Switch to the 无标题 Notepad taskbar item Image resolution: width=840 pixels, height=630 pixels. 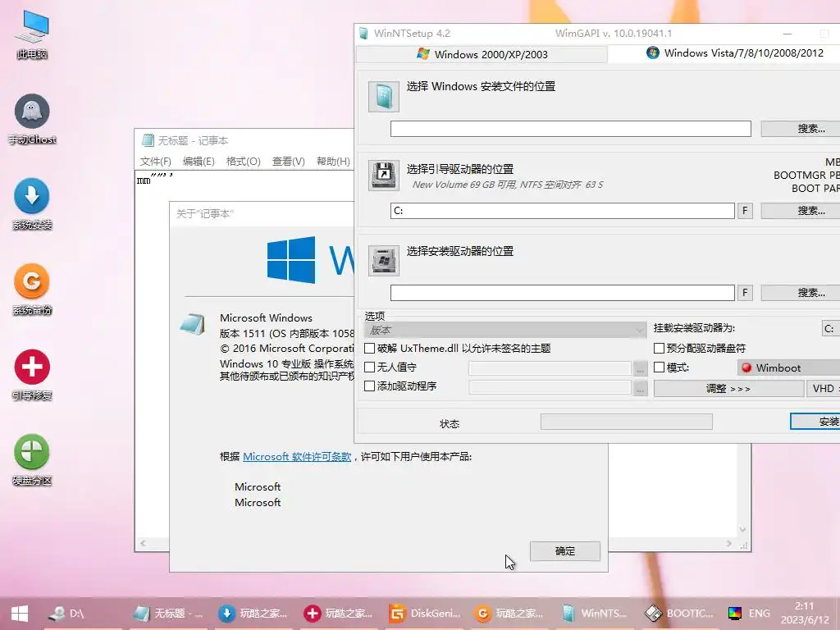click(x=167, y=614)
